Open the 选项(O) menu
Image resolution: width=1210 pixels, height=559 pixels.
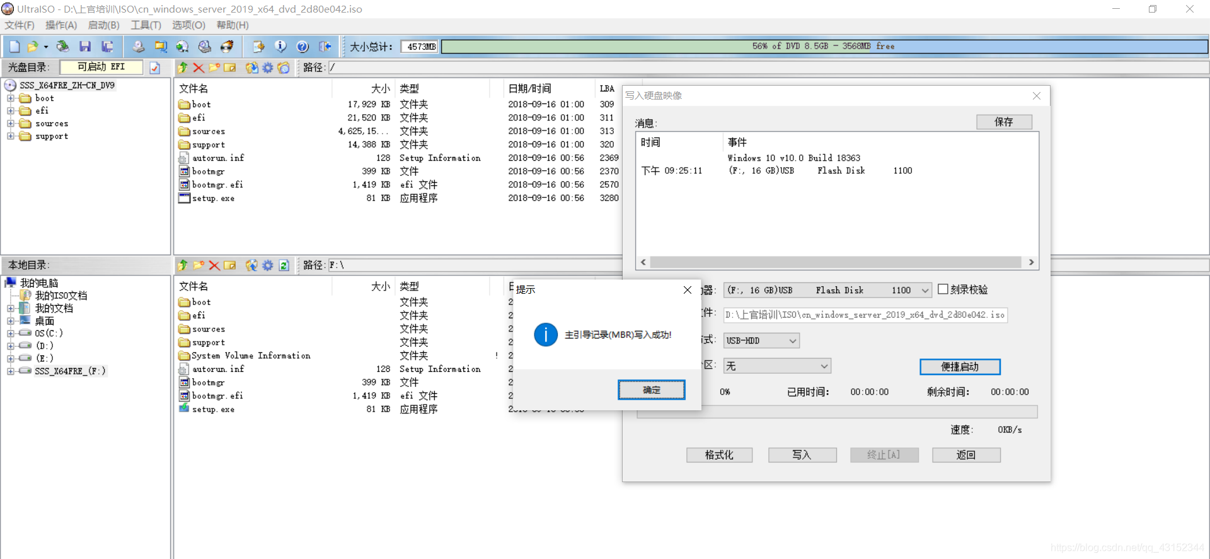coord(188,25)
